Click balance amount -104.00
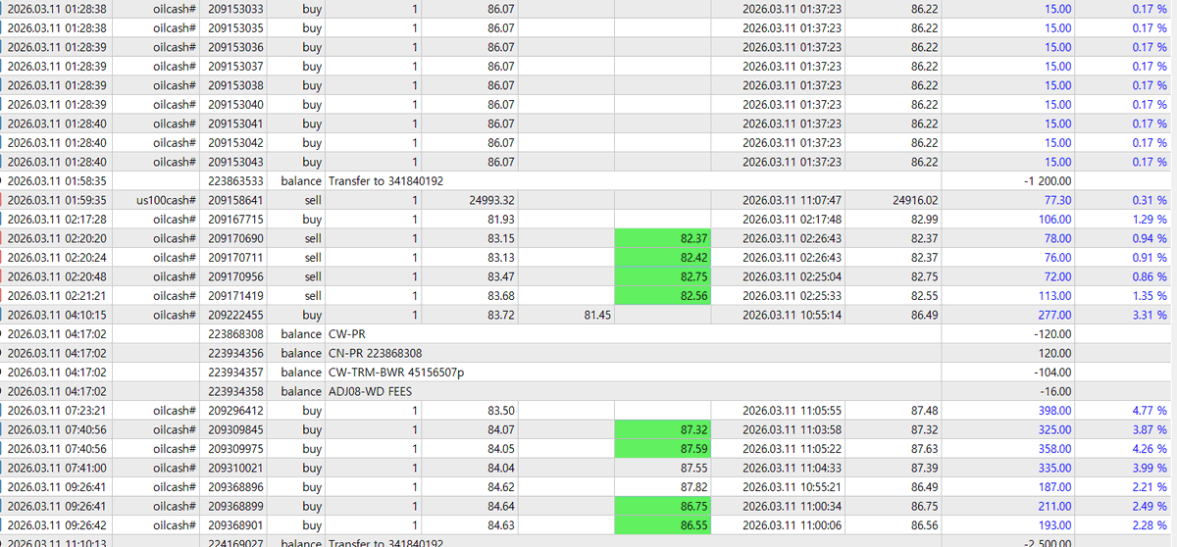This screenshot has height=547, width=1177. click(x=1052, y=373)
